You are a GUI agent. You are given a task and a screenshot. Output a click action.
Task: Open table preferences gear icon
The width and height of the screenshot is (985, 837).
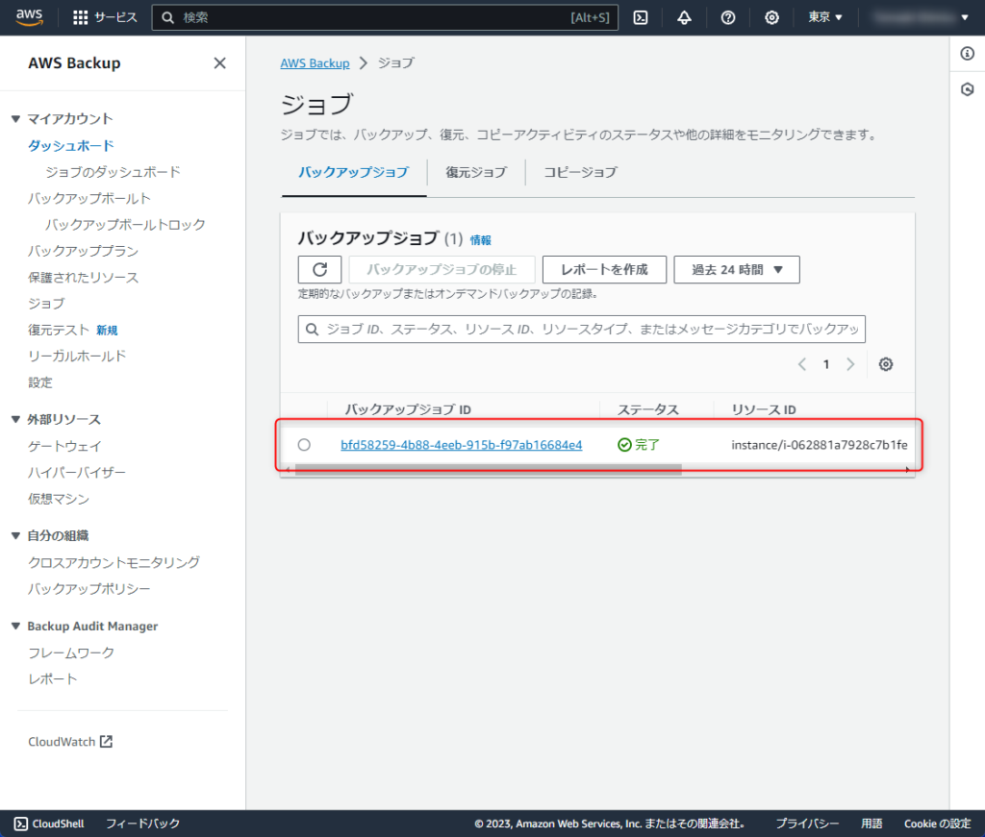point(886,364)
